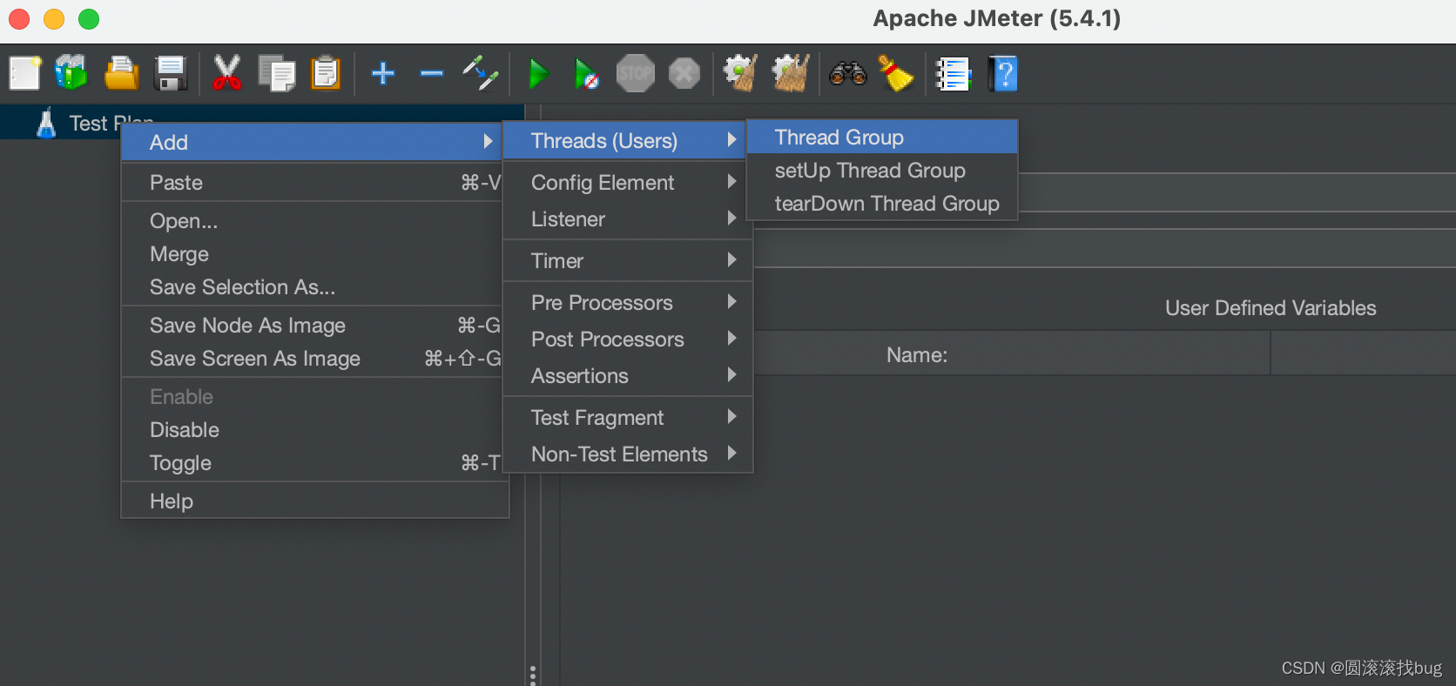Click the Toggle enable/disable icon
The height and width of the screenshot is (686, 1456).
click(x=481, y=73)
